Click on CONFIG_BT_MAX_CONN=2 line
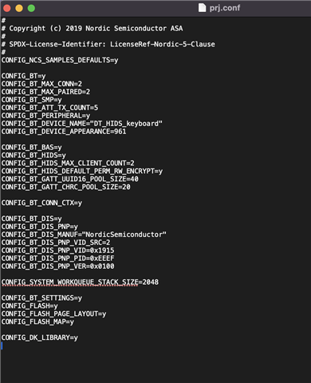311x383 pixels. click(41, 84)
